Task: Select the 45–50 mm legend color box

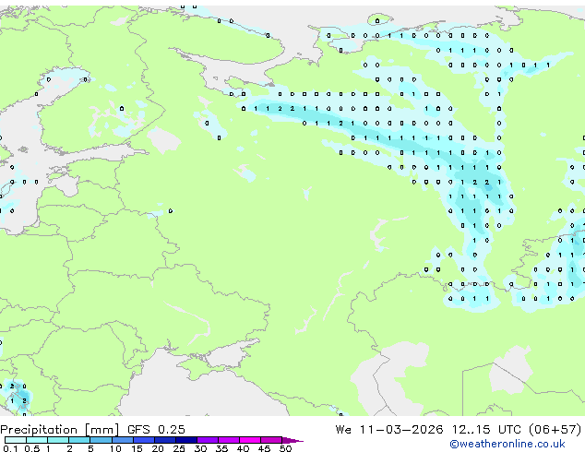Action: pos(271,440)
